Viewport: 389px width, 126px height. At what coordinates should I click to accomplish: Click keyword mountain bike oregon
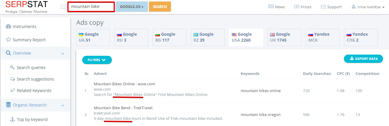(x=261, y=114)
